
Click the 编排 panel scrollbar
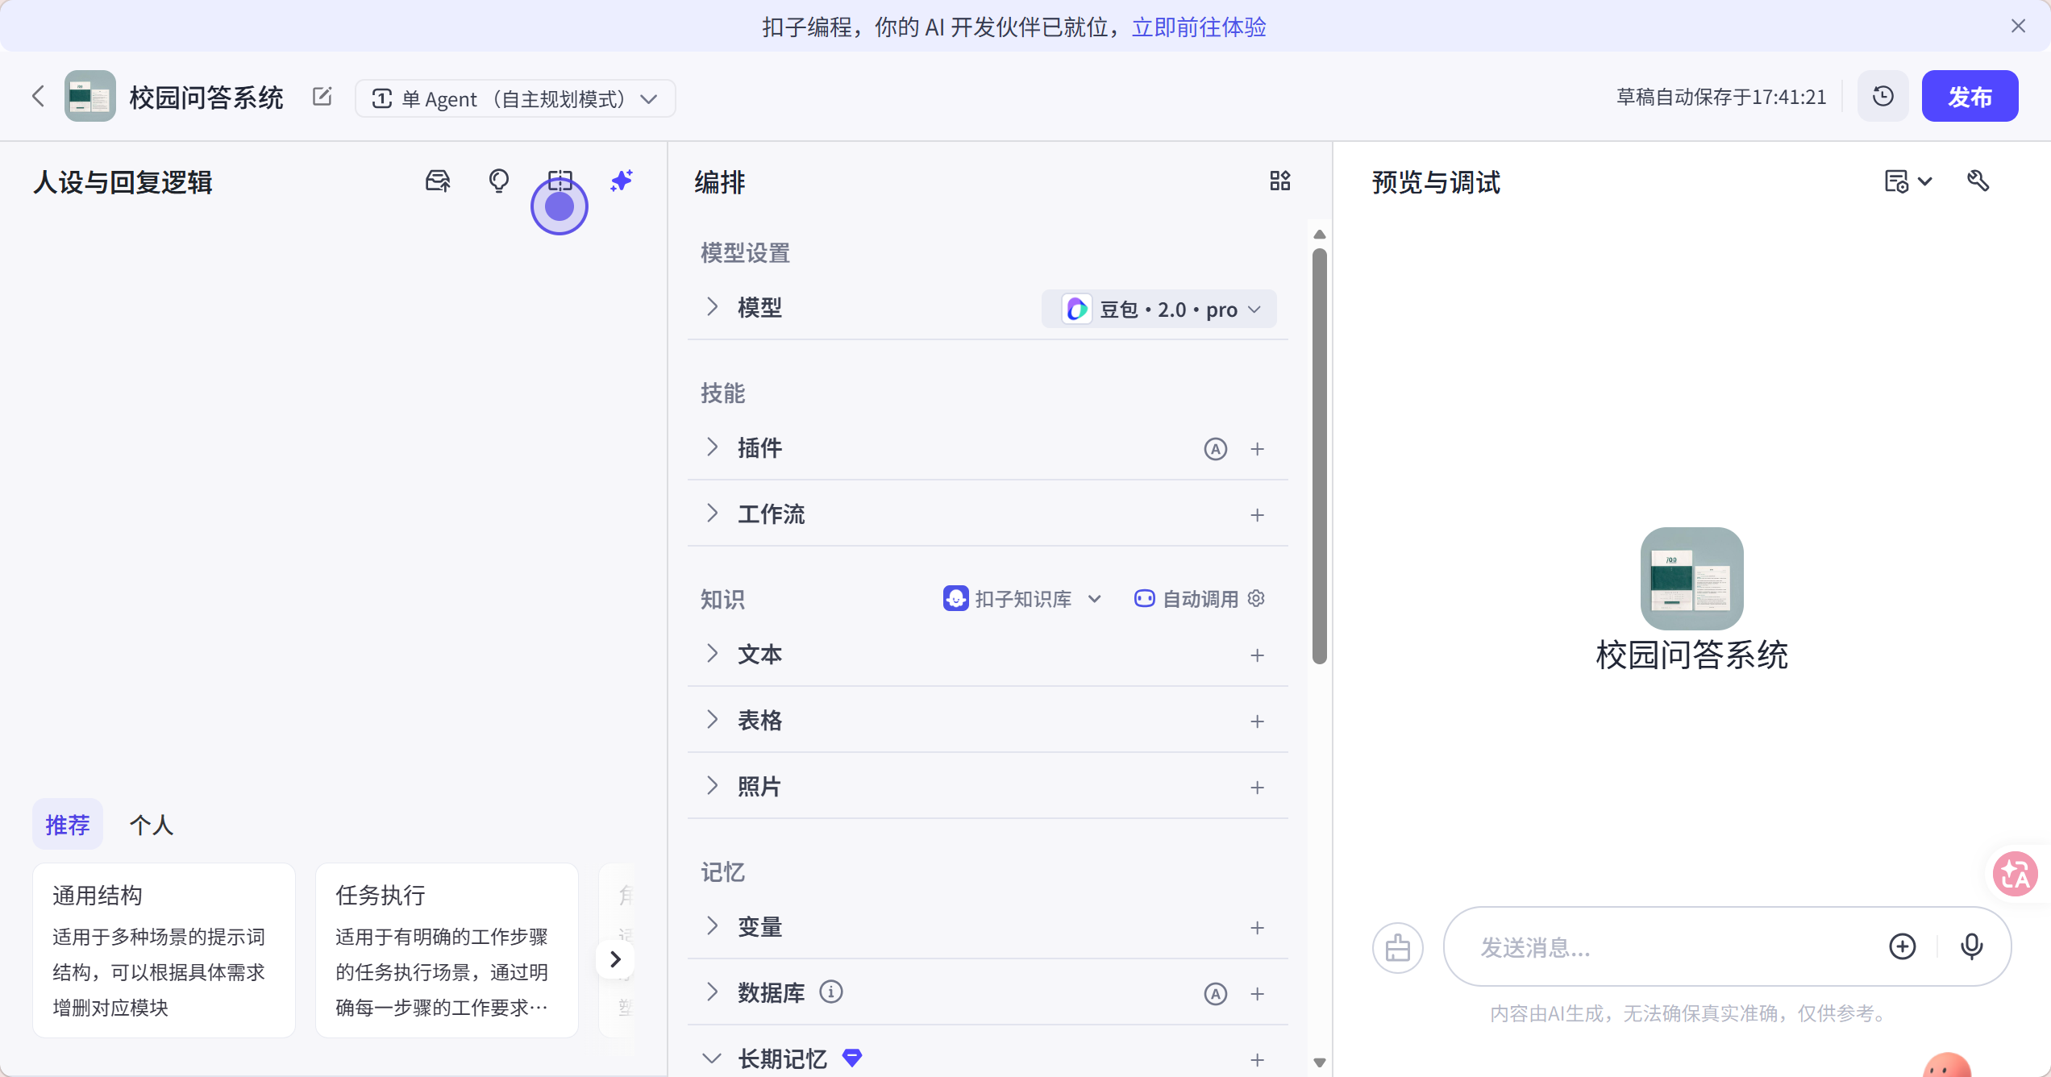click(1320, 456)
